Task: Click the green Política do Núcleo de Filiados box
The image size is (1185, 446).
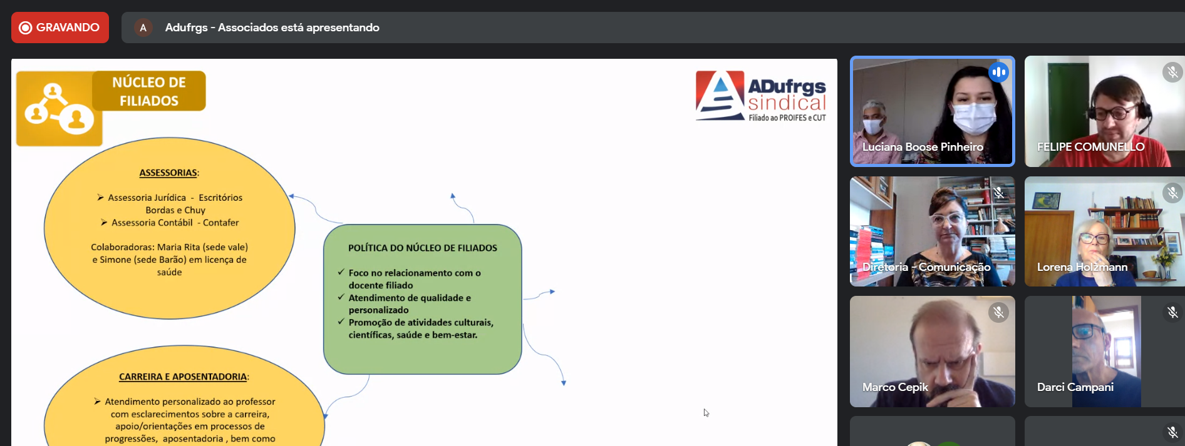Action: click(x=422, y=299)
